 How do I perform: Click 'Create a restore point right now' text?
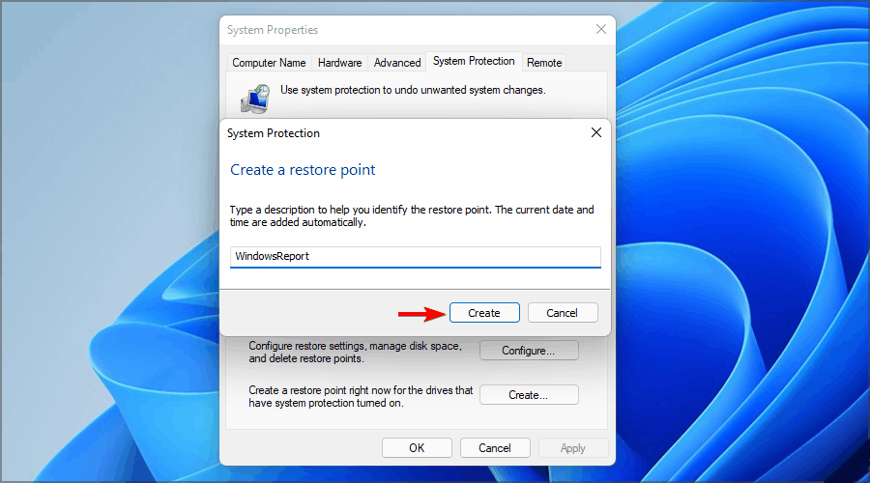[x=361, y=396]
